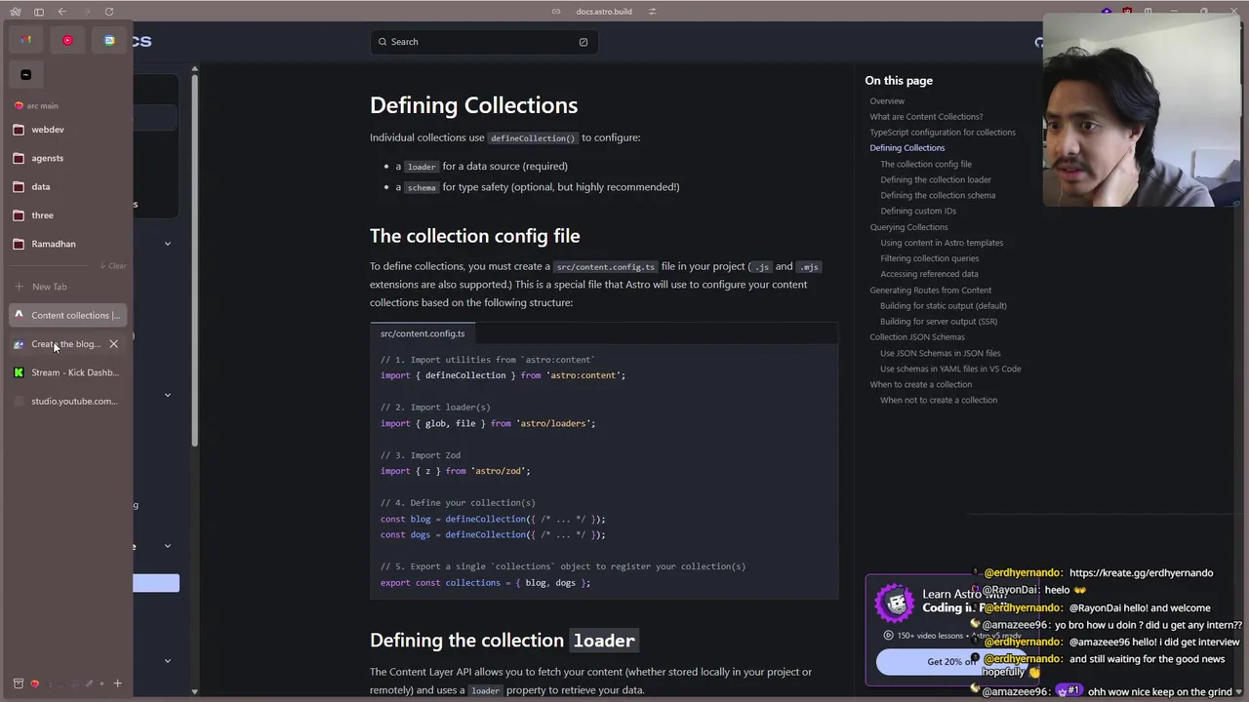1249x702 pixels.
Task: Open the Arc menu icon
Action: tap(16, 12)
